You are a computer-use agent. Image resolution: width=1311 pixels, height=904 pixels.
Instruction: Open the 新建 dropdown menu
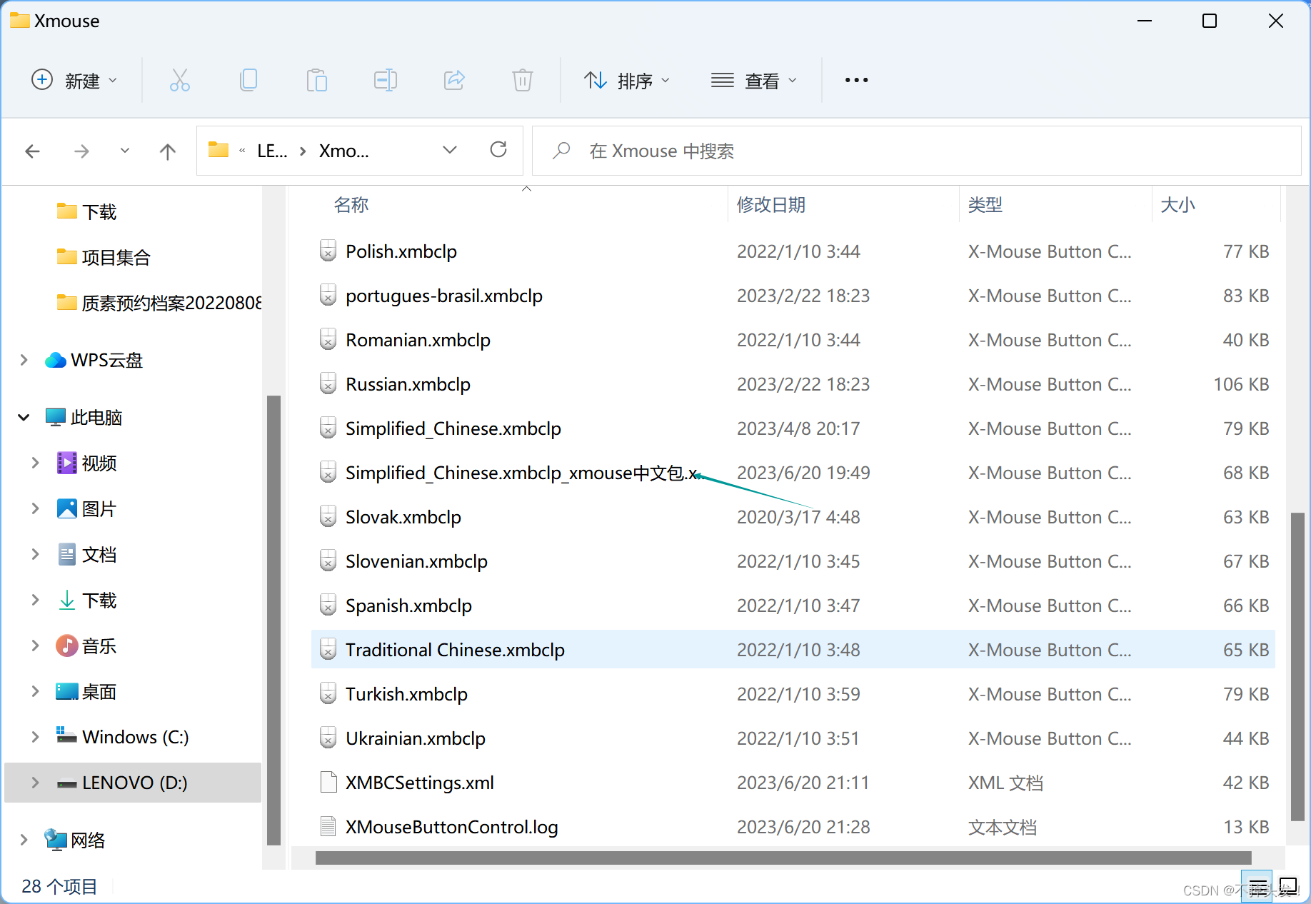pos(74,80)
